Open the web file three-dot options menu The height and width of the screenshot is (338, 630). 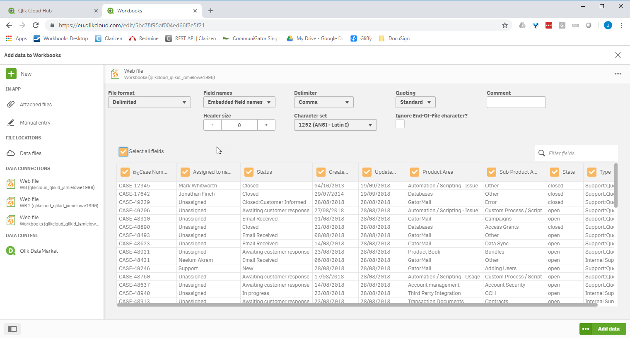tap(618, 74)
